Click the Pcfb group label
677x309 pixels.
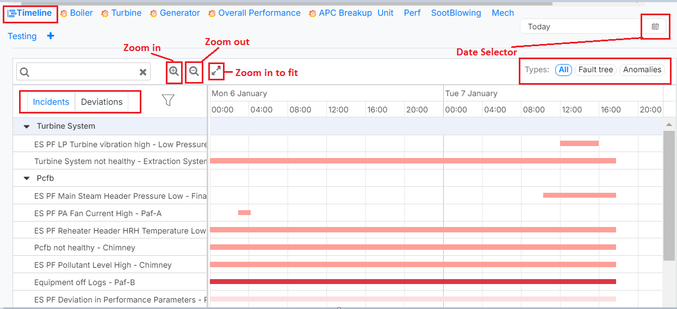(45, 178)
